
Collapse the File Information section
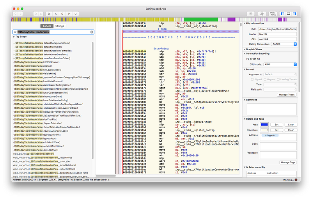(x=245, y=23)
